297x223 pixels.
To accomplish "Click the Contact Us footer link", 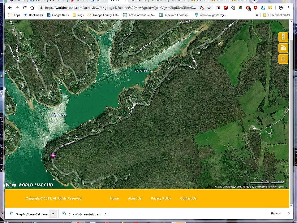I will pos(188,199).
